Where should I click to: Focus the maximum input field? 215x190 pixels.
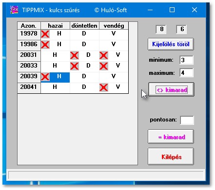[x=187, y=73]
